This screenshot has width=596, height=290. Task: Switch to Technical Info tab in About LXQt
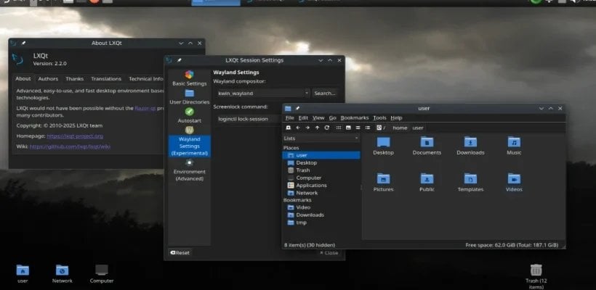coord(146,79)
